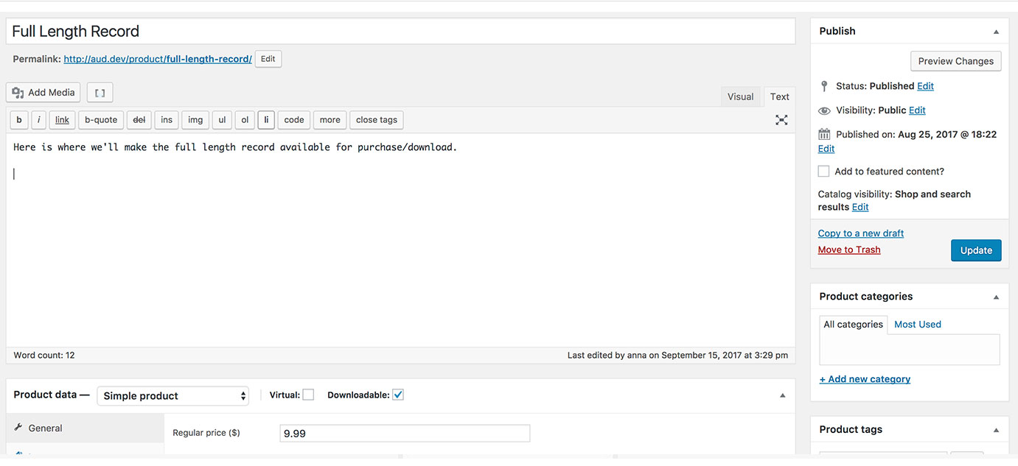Click inside the description text area

401,240
